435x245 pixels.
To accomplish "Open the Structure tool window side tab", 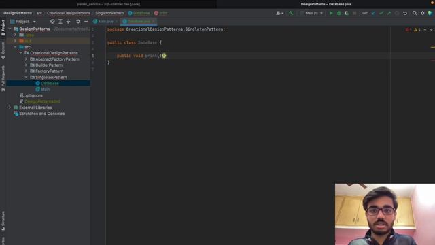I will point(3,220).
